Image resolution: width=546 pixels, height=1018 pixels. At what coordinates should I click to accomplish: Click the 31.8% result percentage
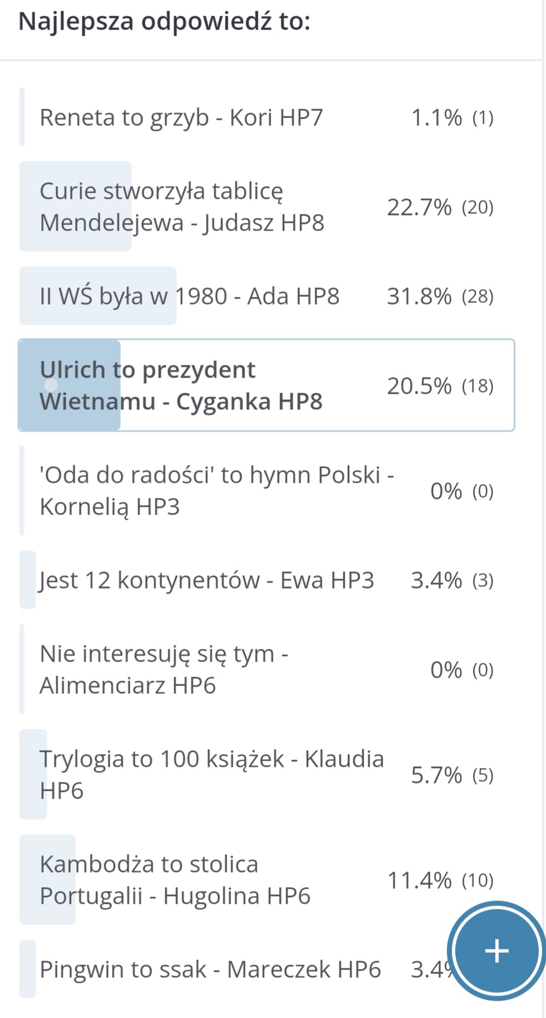click(x=419, y=296)
